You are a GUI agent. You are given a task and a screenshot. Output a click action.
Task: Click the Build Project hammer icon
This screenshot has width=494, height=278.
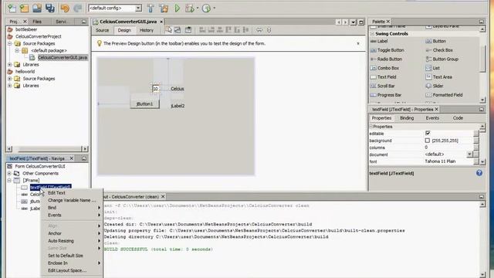(x=151, y=8)
